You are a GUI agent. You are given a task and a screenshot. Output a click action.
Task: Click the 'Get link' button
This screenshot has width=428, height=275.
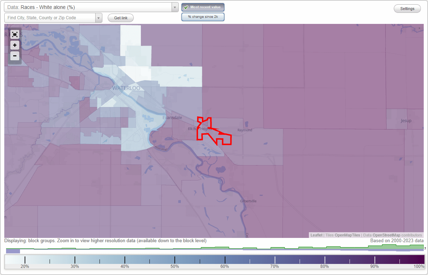[x=120, y=18]
